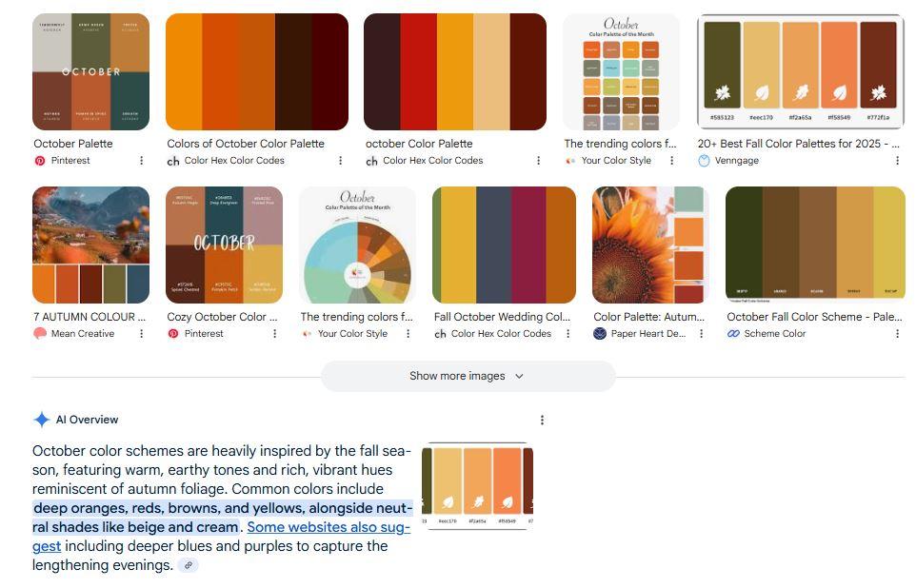Open three-dot menu for Scheme Color result
Viewport: 916px width, 588px height.
(x=897, y=333)
